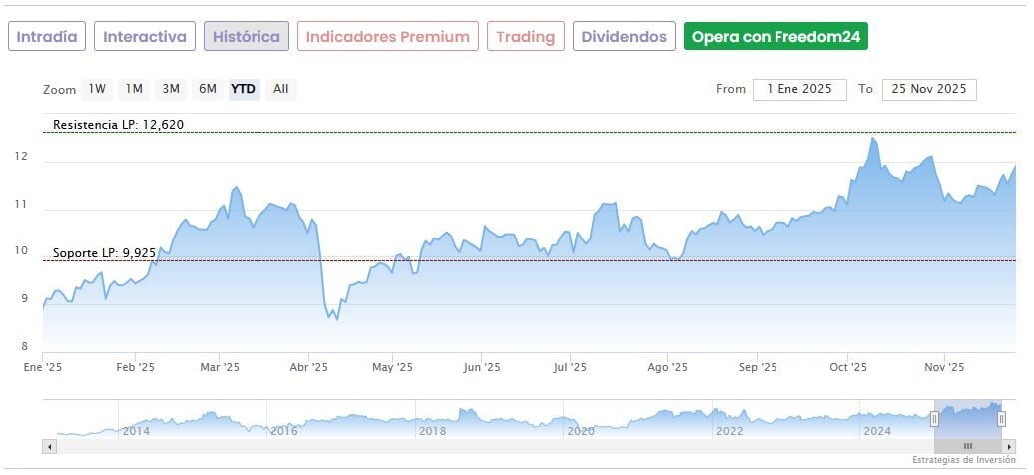
Task: Select the YTD zoom option
Action: click(x=244, y=89)
